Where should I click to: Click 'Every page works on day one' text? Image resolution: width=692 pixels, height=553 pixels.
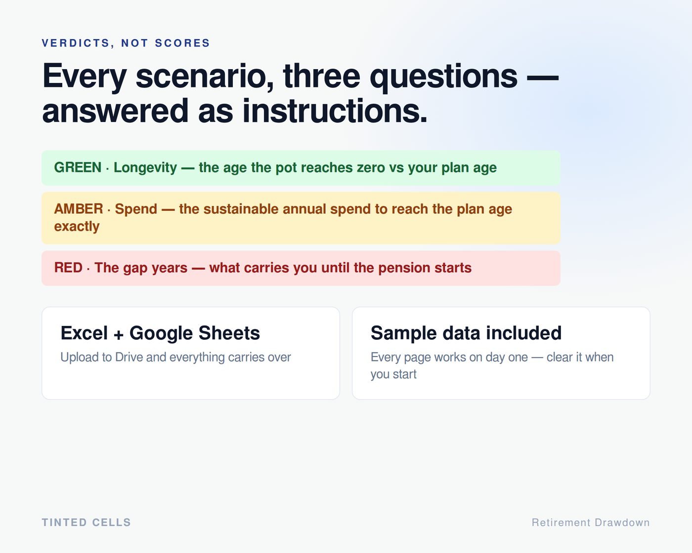[x=449, y=357]
